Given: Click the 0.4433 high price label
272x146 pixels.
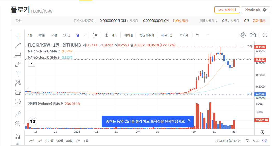Looking at the screenshot, I should point(260,47).
